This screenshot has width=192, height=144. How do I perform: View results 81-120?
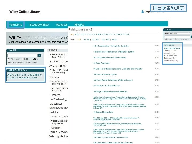click(95, 39)
